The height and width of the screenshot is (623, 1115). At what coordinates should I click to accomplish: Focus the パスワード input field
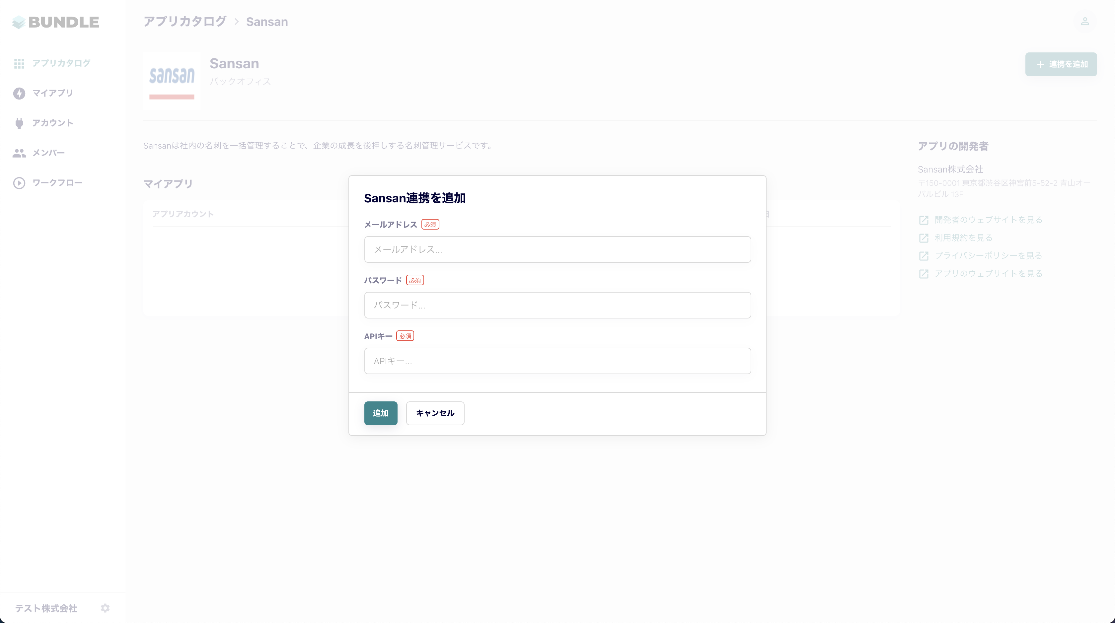(x=557, y=305)
